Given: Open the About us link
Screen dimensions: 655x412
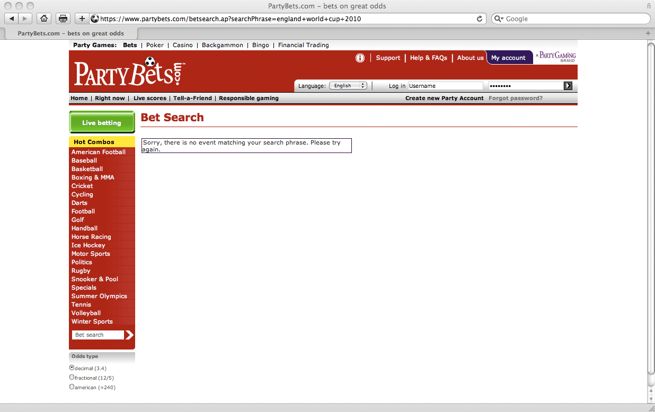Looking at the screenshot, I should [471, 58].
